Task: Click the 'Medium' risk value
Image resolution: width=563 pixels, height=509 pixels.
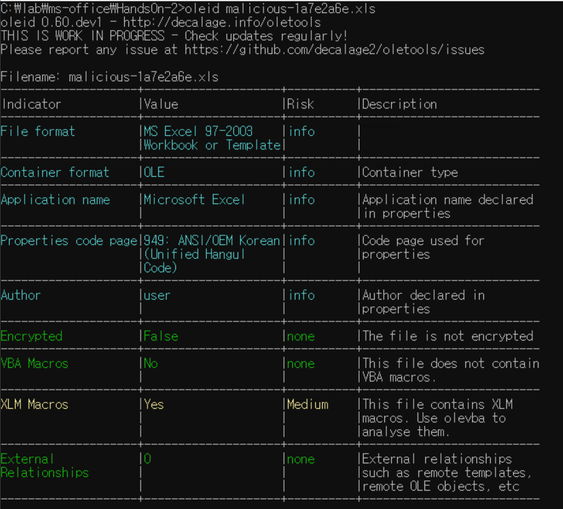Action: [x=308, y=404]
